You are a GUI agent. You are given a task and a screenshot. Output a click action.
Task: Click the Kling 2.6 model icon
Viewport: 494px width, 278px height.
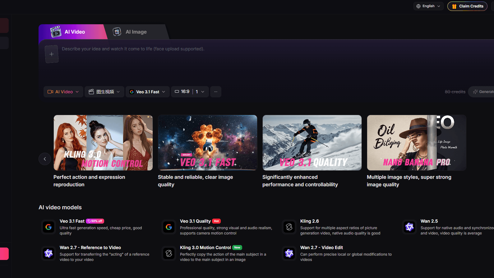(289, 227)
